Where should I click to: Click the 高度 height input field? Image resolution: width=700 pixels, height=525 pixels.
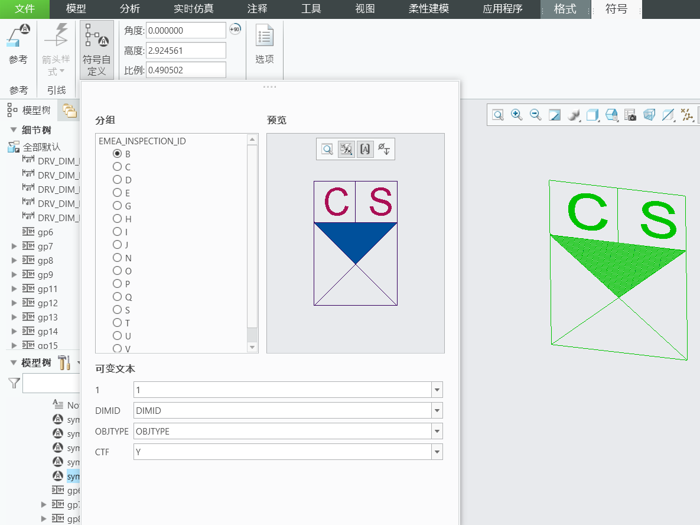pyautogui.click(x=185, y=51)
